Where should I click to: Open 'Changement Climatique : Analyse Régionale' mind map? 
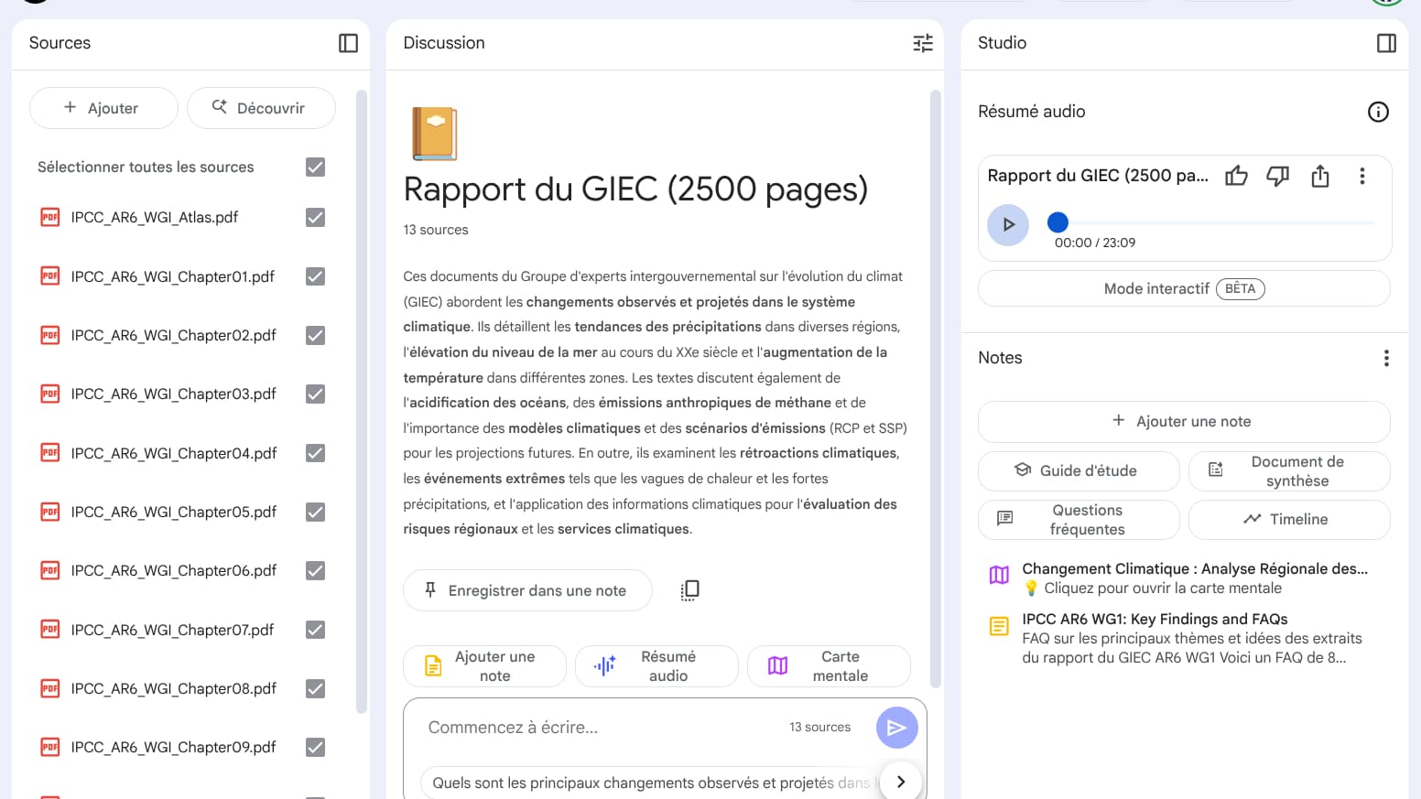coord(1195,578)
